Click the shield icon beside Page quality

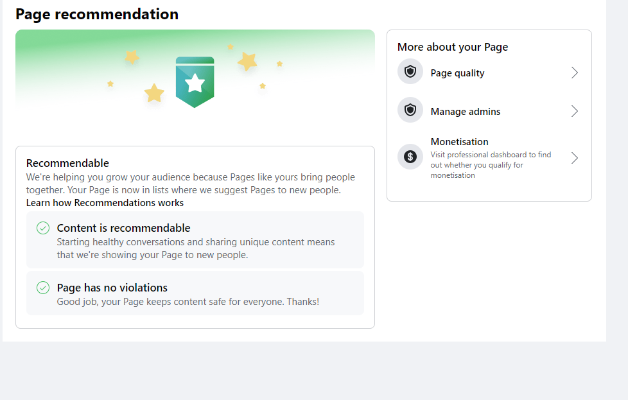pos(410,72)
